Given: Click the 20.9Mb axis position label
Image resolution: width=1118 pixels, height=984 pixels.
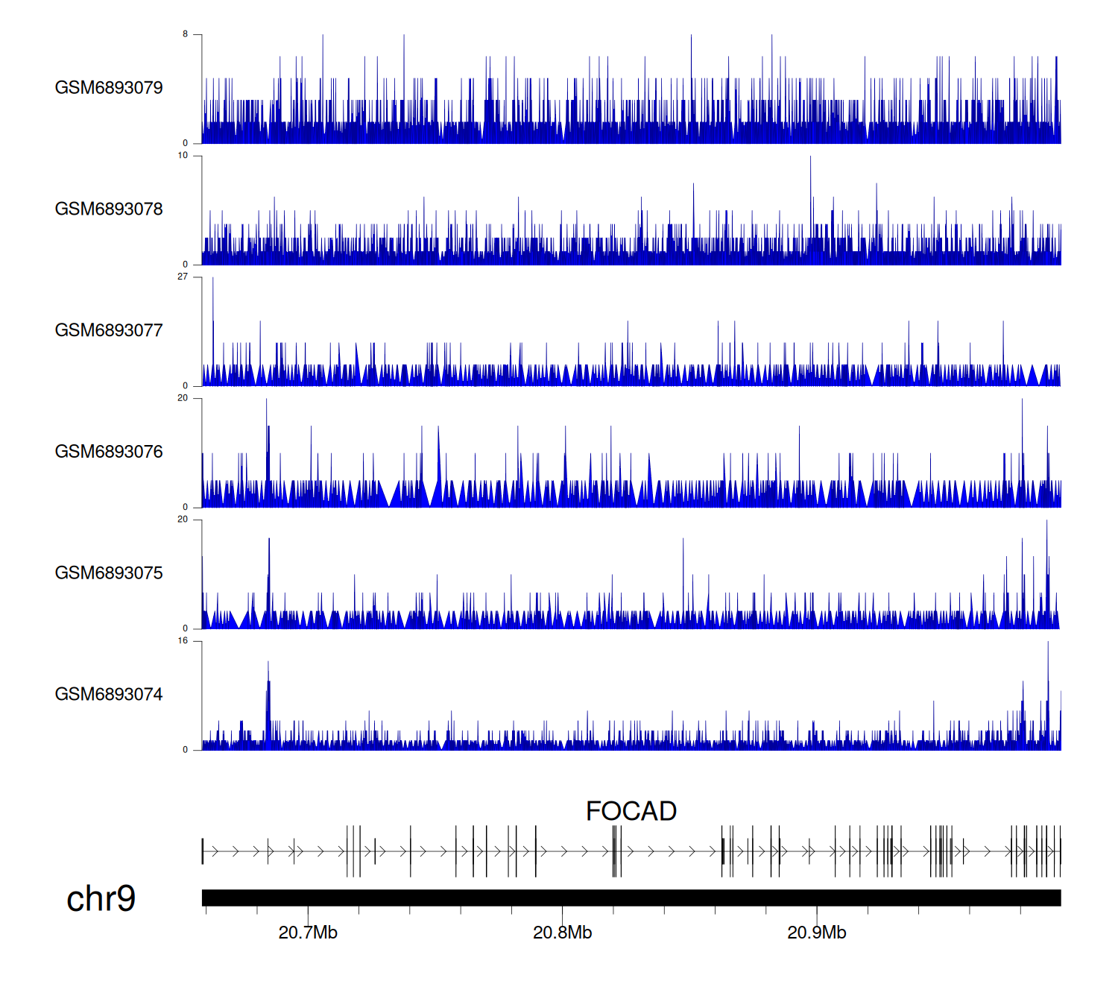Looking at the screenshot, I should pyautogui.click(x=817, y=933).
